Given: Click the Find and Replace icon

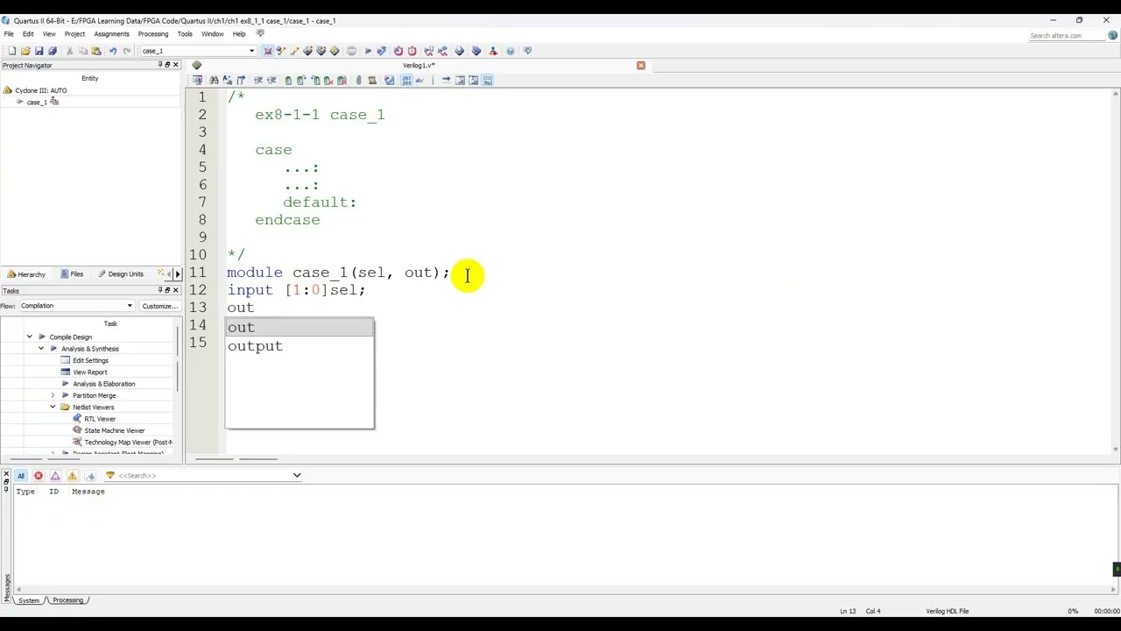Looking at the screenshot, I should (227, 80).
